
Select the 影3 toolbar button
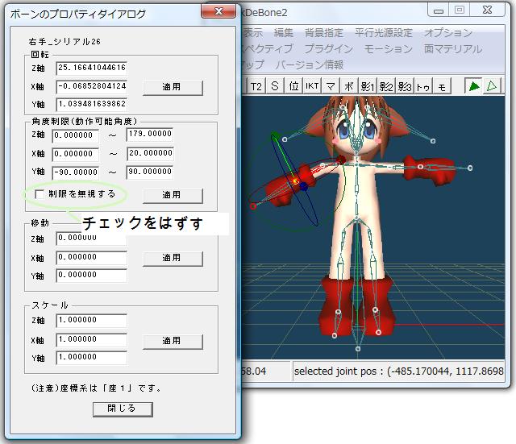coord(404,85)
